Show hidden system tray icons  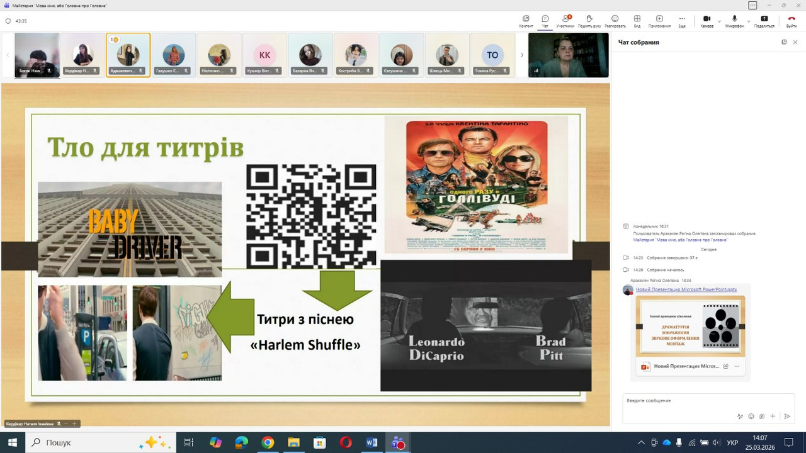point(641,442)
